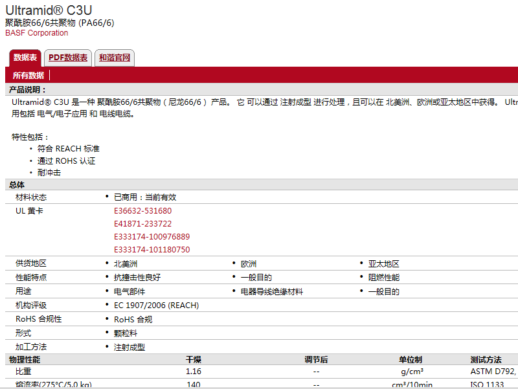Click the 用途 row label
Screen dimensions: 518x389
23,291
